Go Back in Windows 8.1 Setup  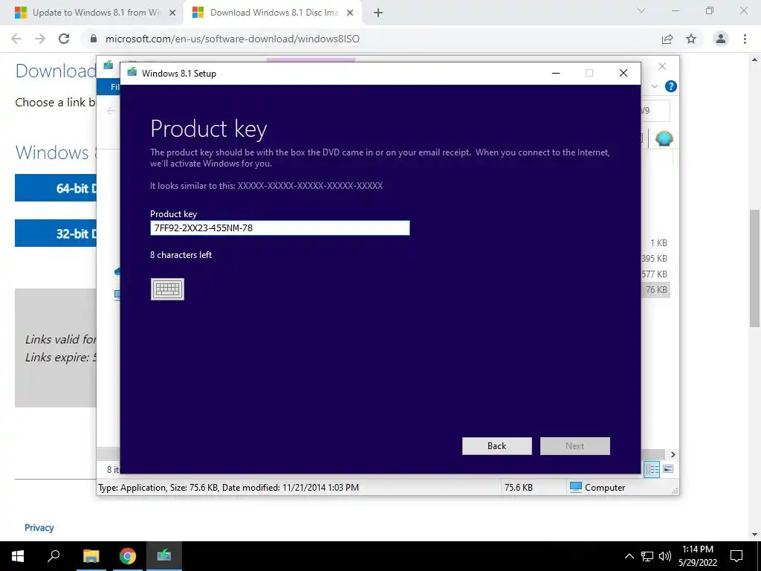[x=497, y=446]
